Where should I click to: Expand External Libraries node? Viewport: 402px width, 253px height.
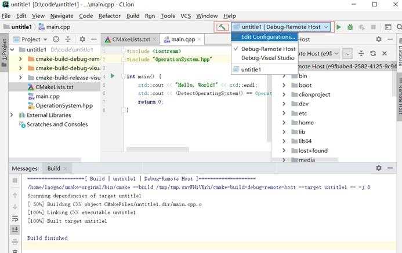12,115
